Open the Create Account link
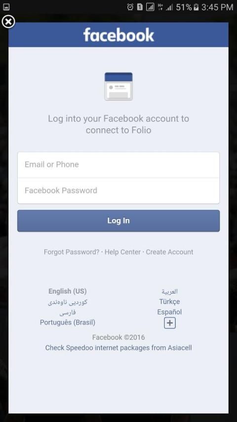Image resolution: width=237 pixels, height=422 pixels. 169,252
